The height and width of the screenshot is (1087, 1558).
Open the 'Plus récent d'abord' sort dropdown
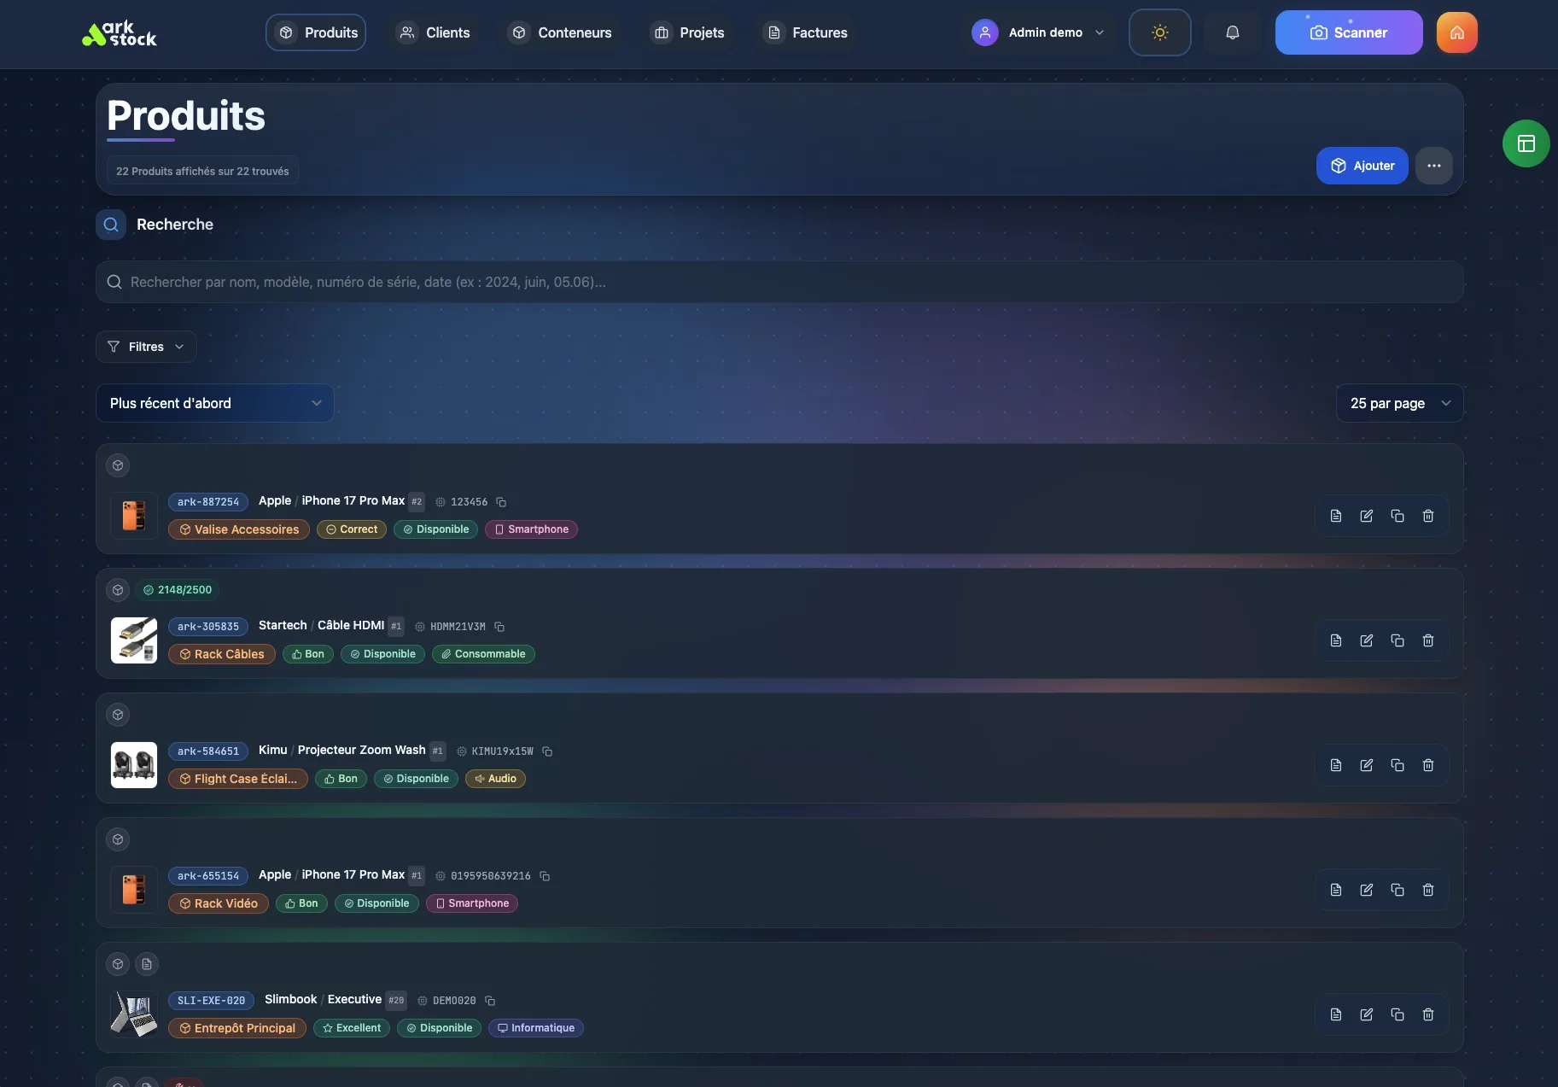(x=214, y=403)
